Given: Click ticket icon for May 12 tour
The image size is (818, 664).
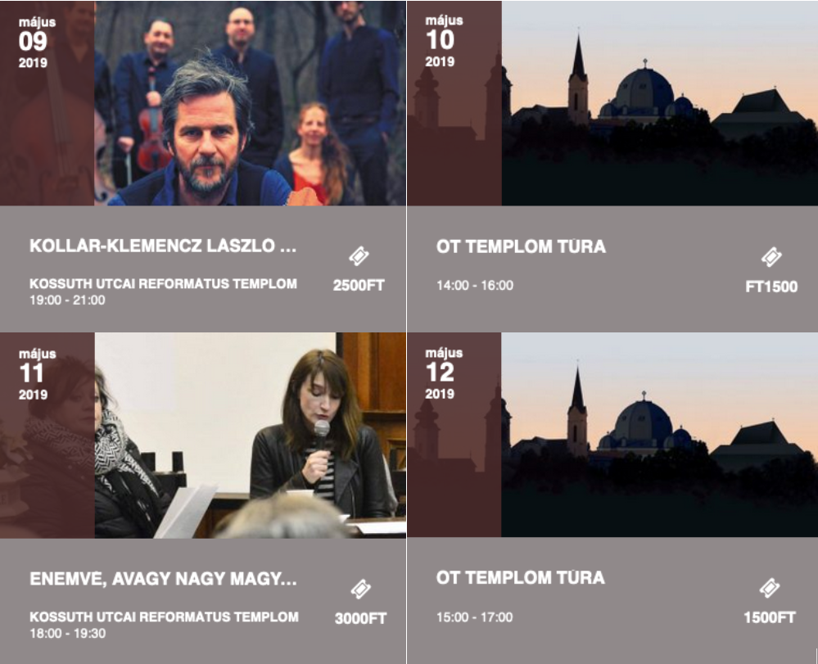Looking at the screenshot, I should click(770, 588).
